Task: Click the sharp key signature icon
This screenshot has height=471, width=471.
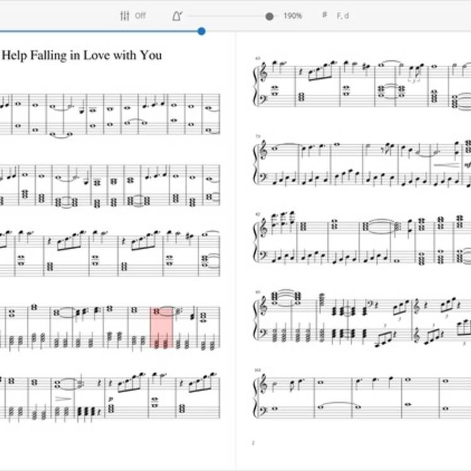Action: click(325, 14)
